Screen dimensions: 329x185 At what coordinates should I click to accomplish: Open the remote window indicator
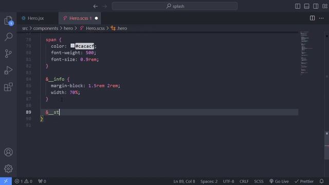point(6,181)
